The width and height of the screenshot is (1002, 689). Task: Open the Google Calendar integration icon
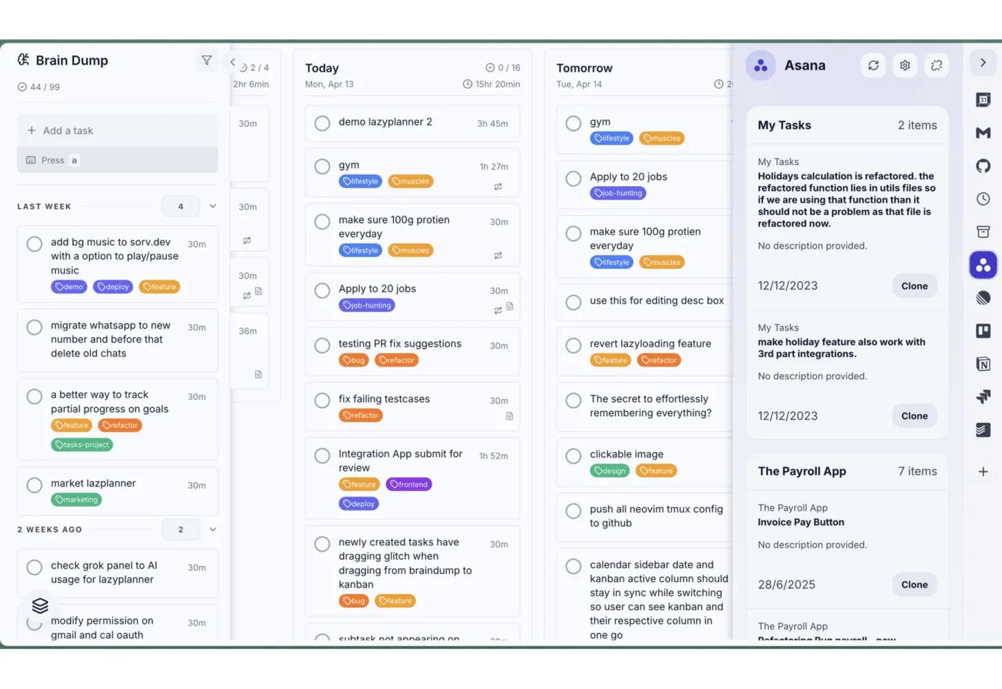983,100
